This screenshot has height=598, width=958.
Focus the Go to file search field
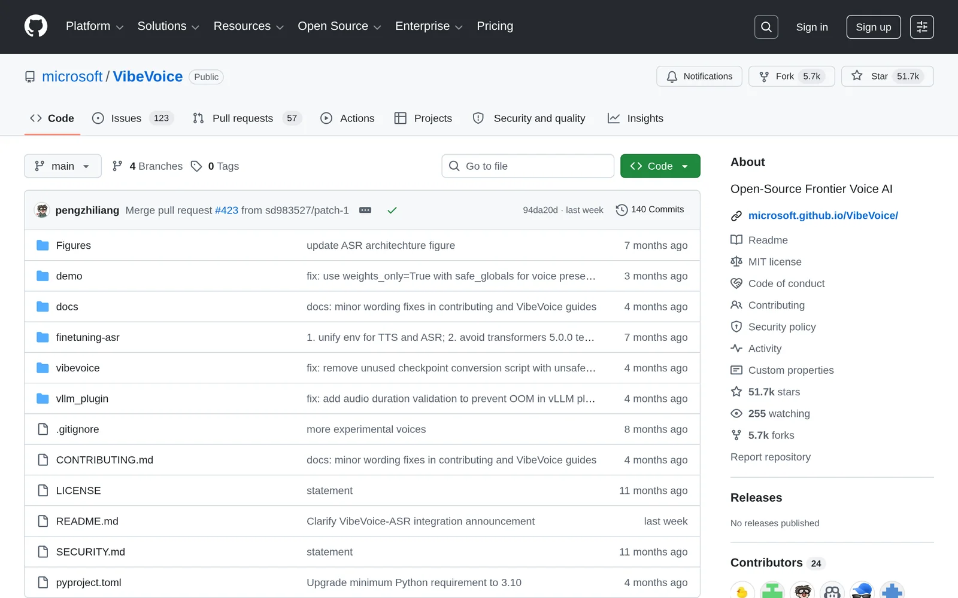coord(528,166)
